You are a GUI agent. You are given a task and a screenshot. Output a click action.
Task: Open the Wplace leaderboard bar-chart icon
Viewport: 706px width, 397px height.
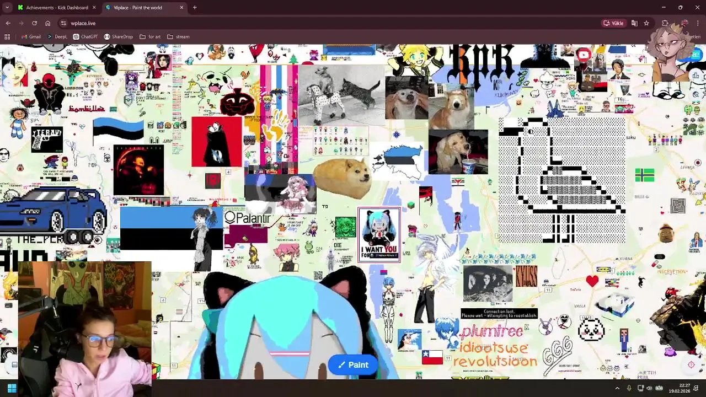click(696, 77)
